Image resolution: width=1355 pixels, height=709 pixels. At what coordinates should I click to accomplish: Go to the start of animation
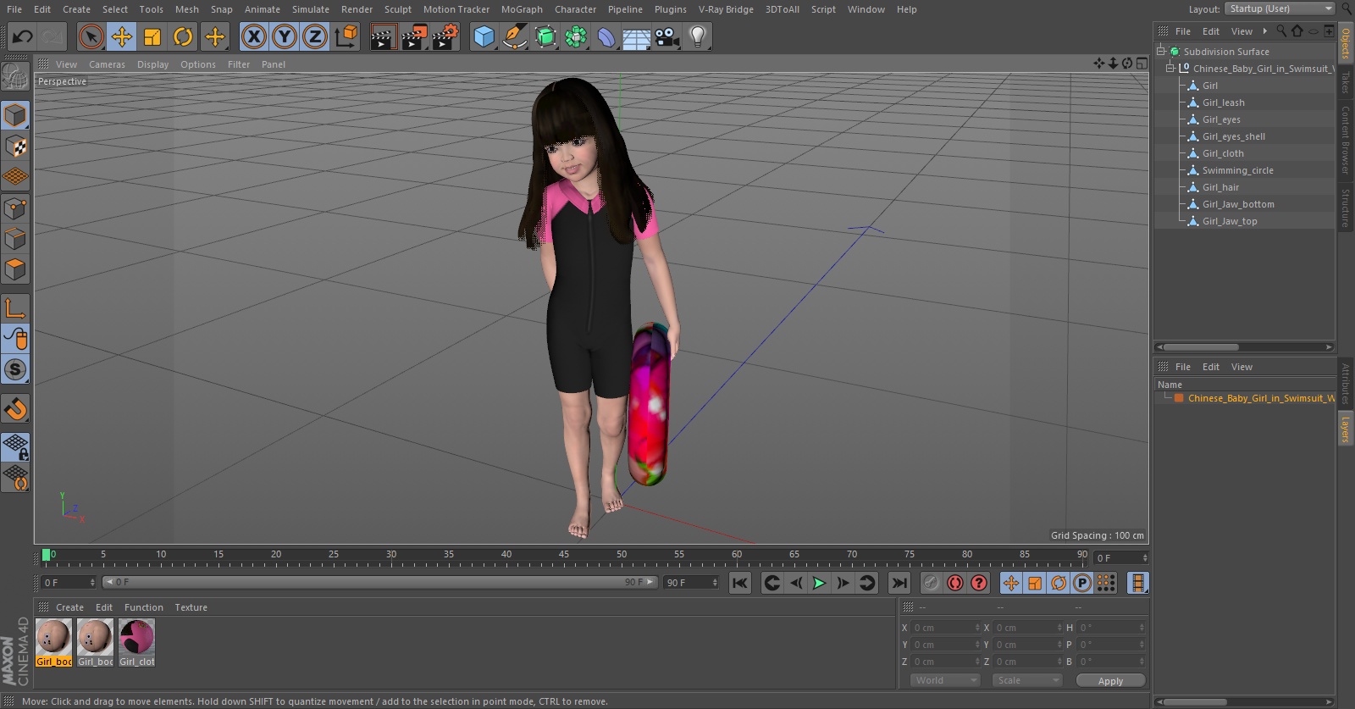point(740,583)
